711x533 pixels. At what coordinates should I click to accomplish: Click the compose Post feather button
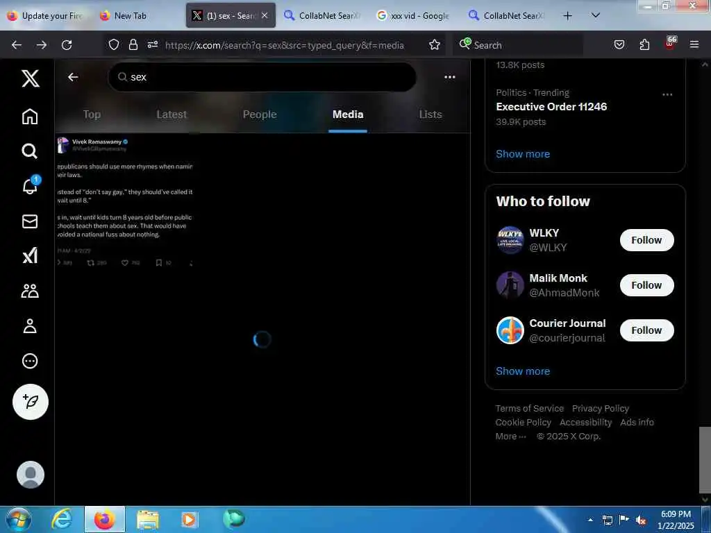[x=31, y=402]
